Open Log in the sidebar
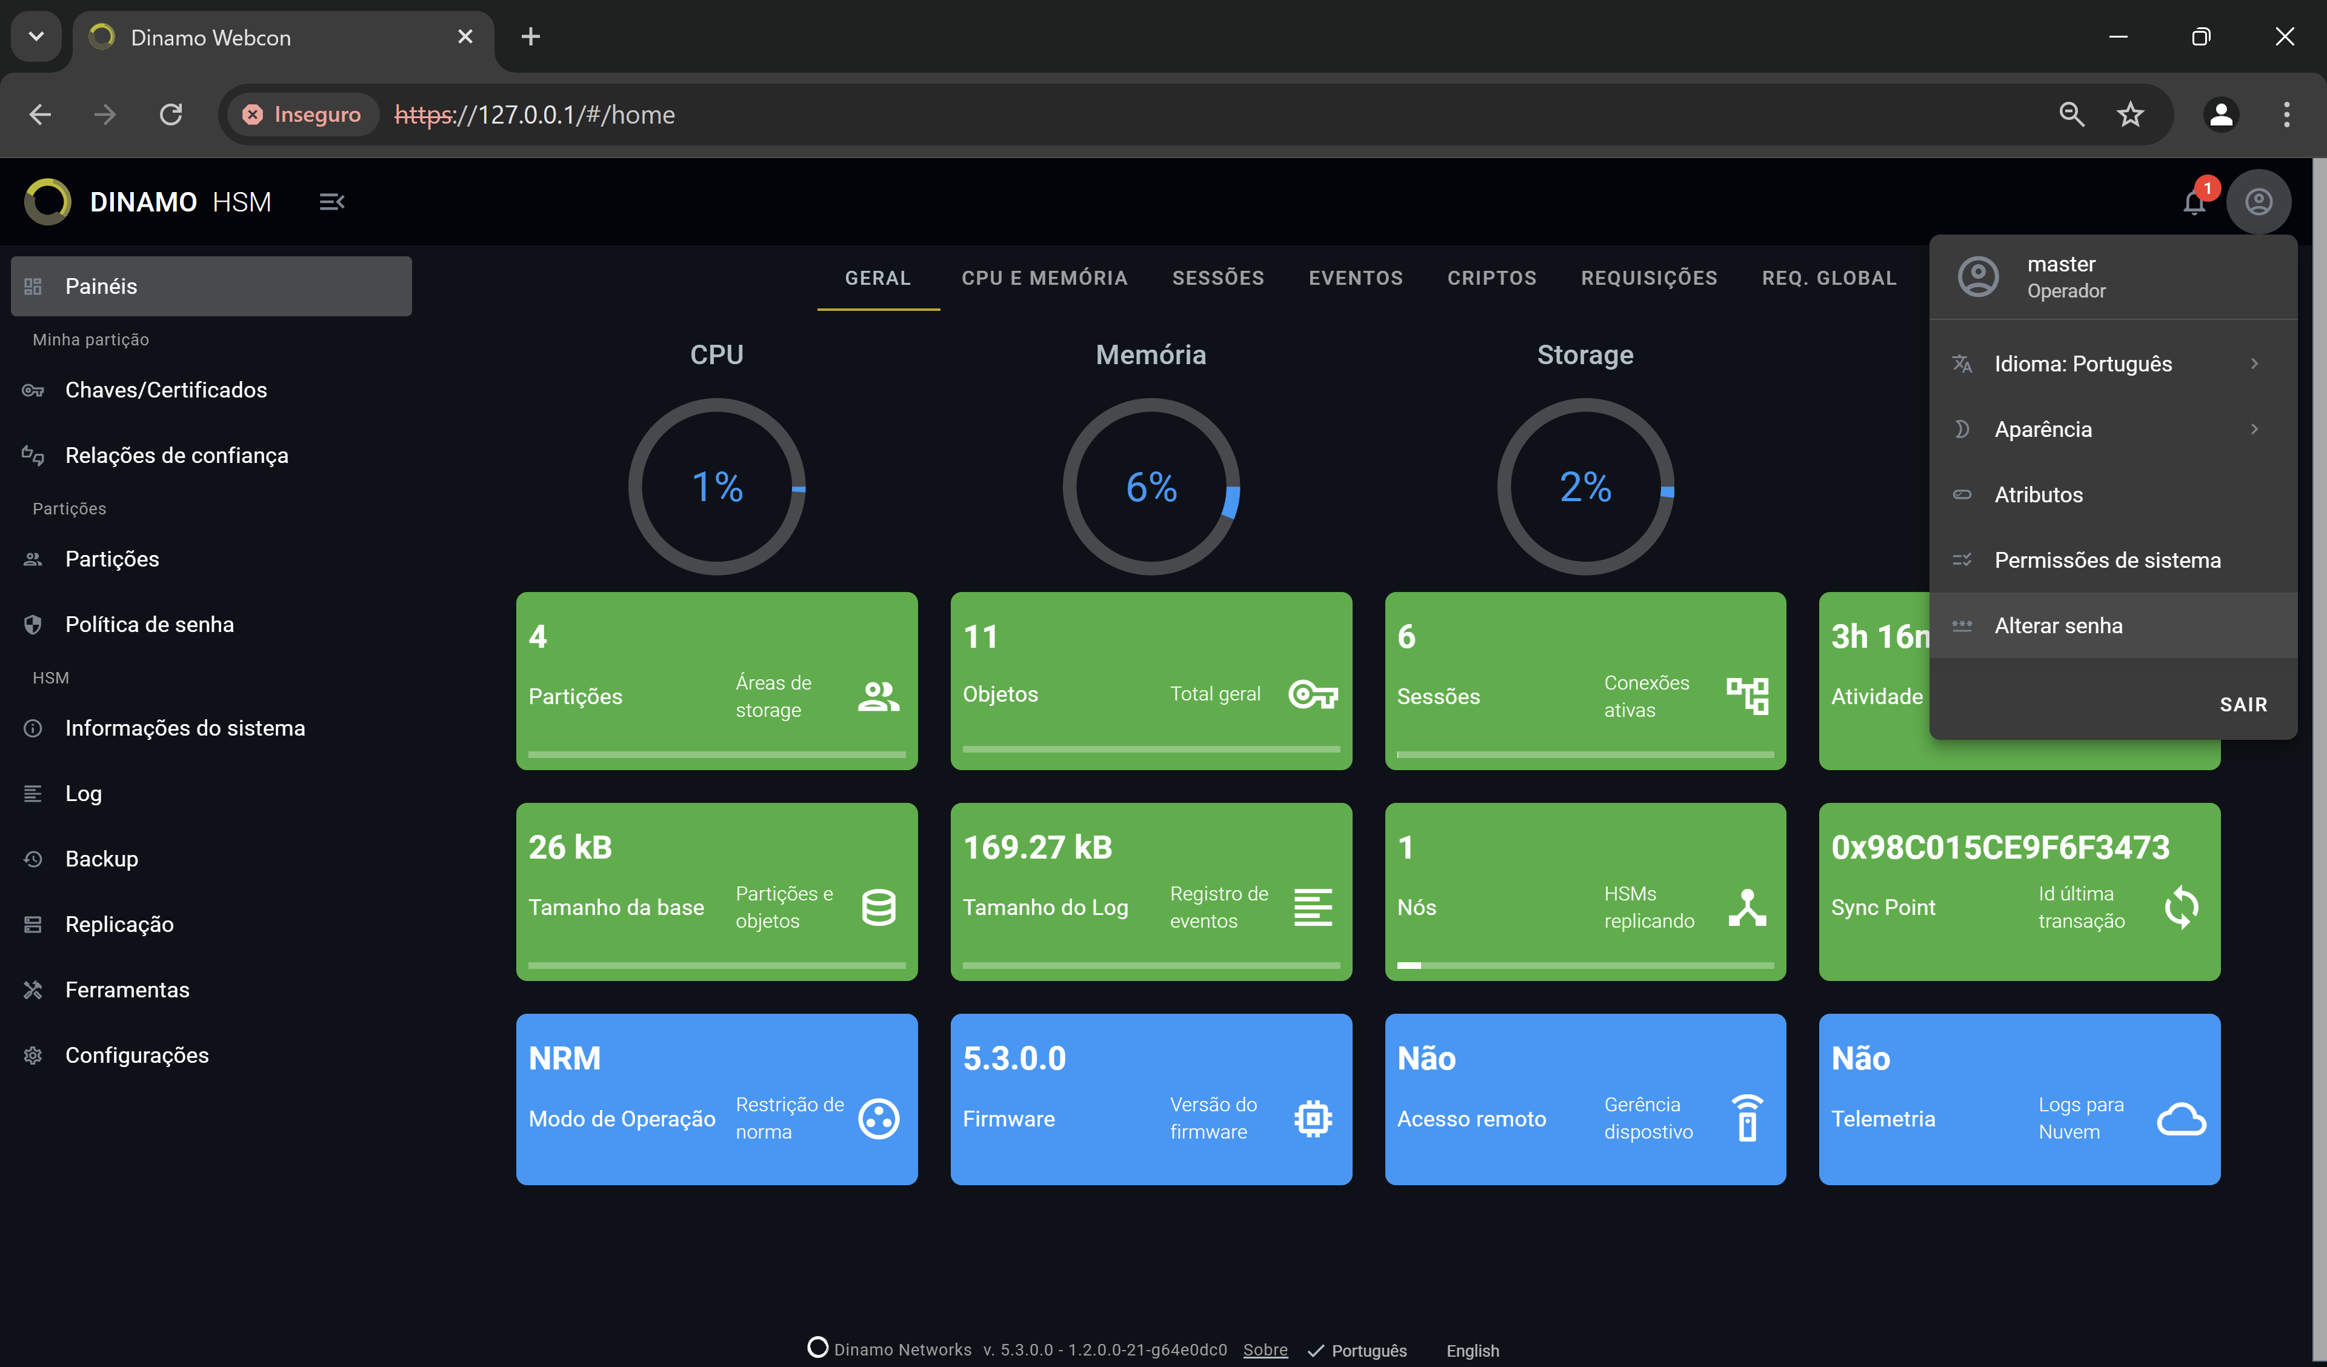2327x1367 pixels. click(x=211, y=794)
